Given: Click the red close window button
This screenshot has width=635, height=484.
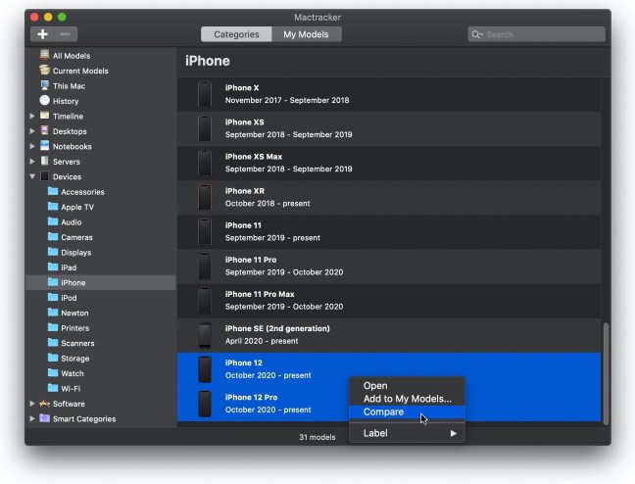Looking at the screenshot, I should [34, 17].
